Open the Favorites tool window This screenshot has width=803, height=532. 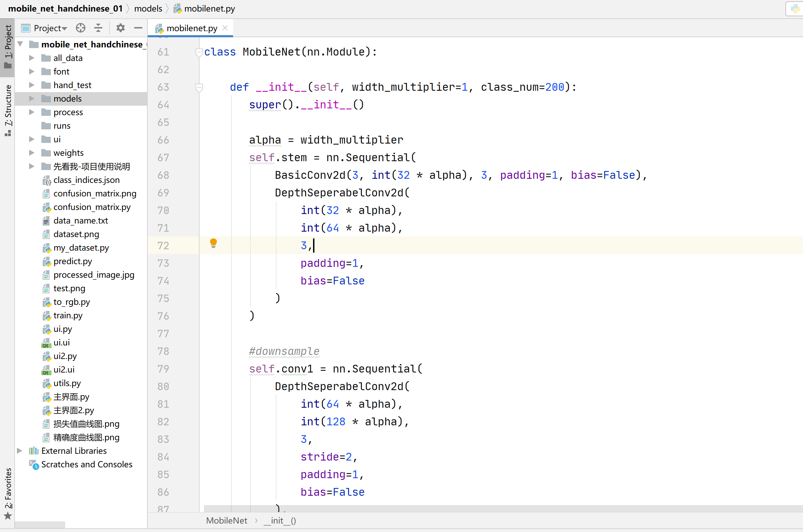(7, 493)
